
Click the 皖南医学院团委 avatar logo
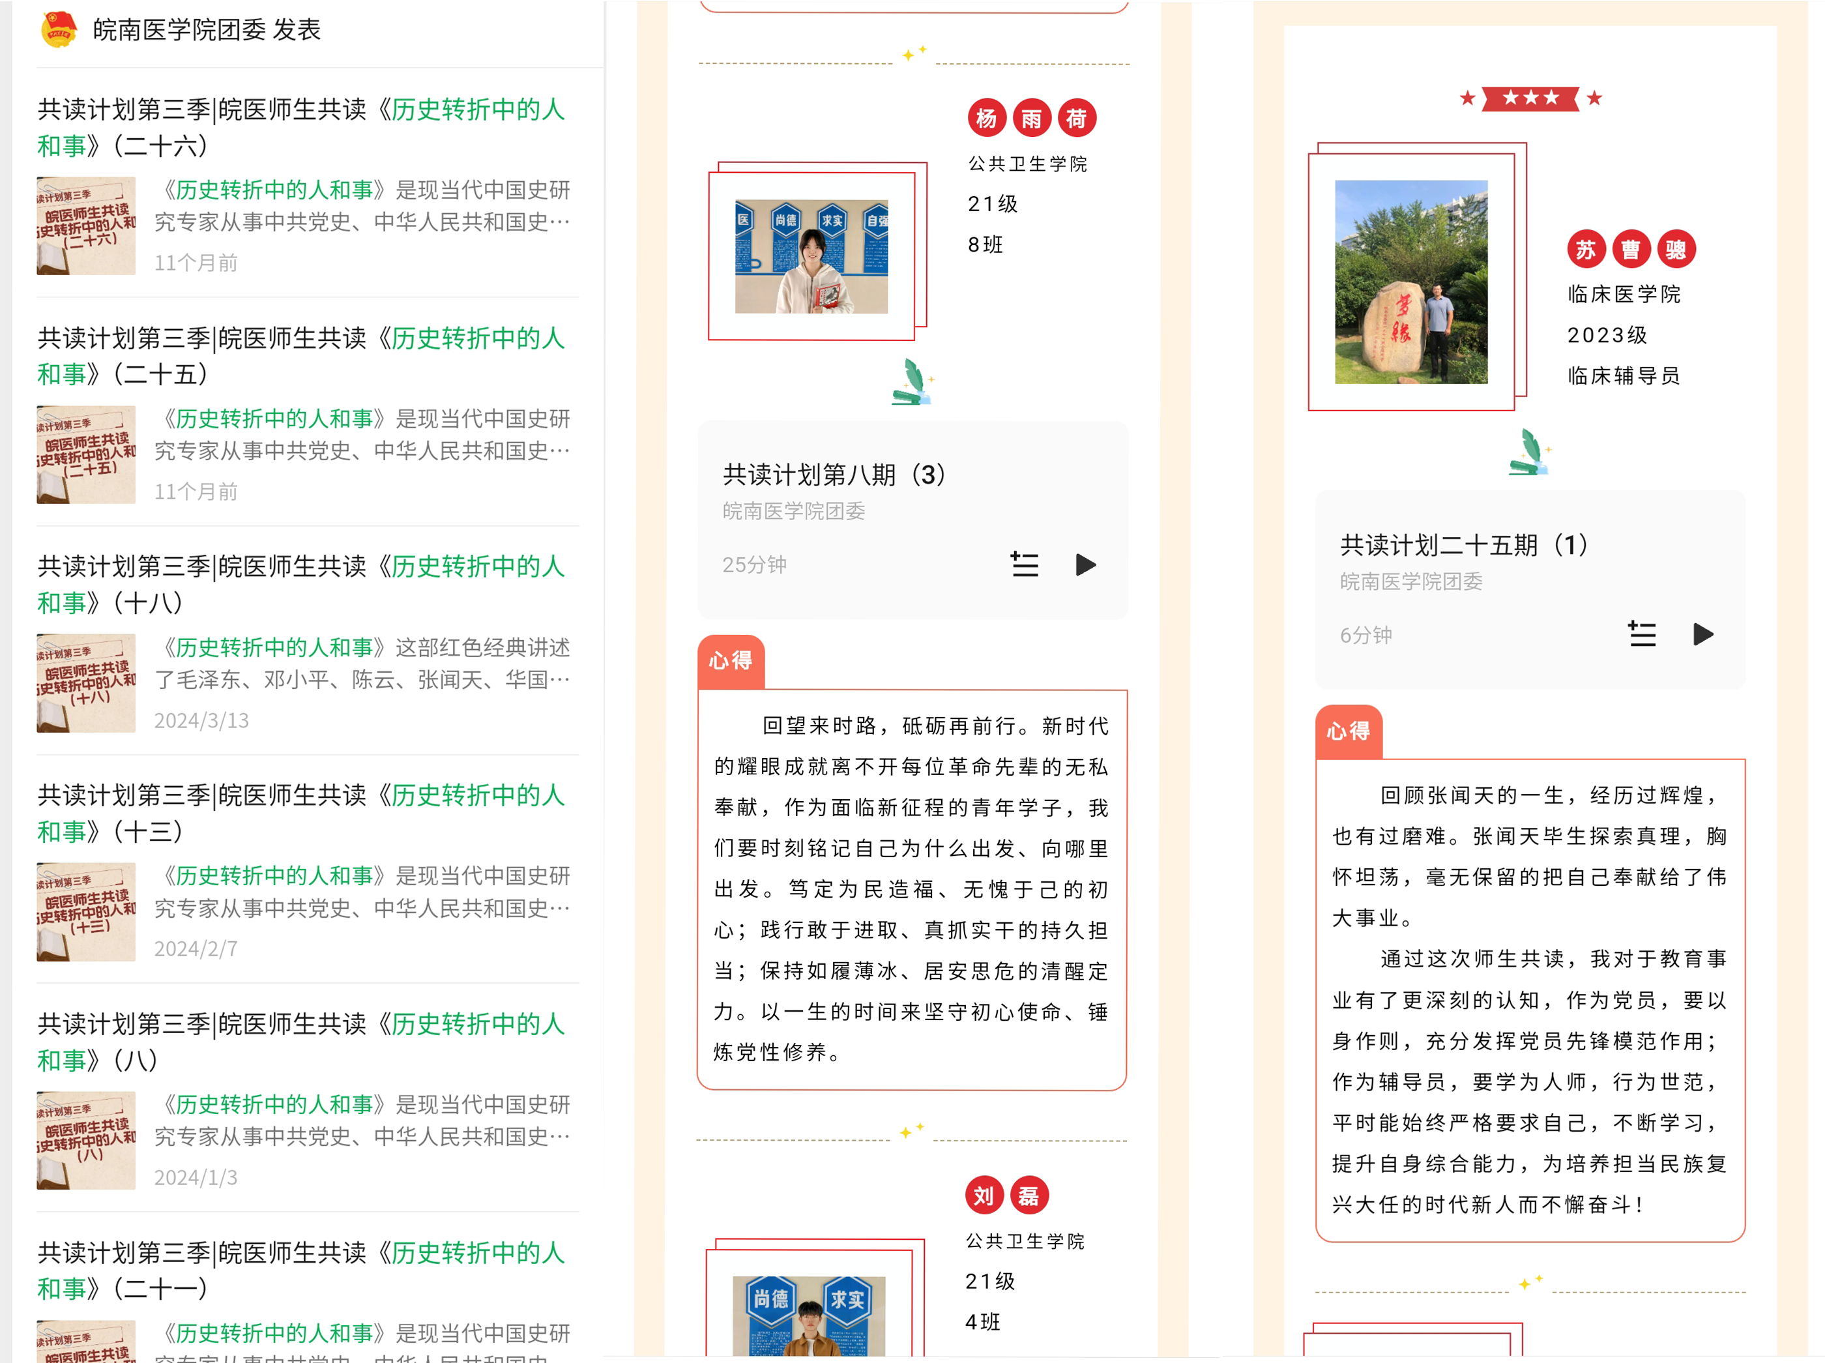tap(59, 30)
